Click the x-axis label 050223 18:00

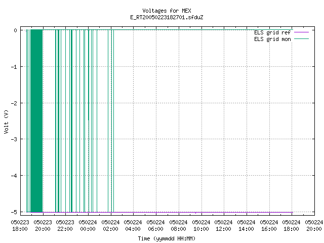click(x=20, y=226)
